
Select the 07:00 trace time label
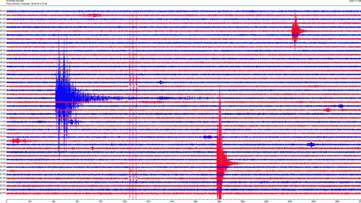3,66
